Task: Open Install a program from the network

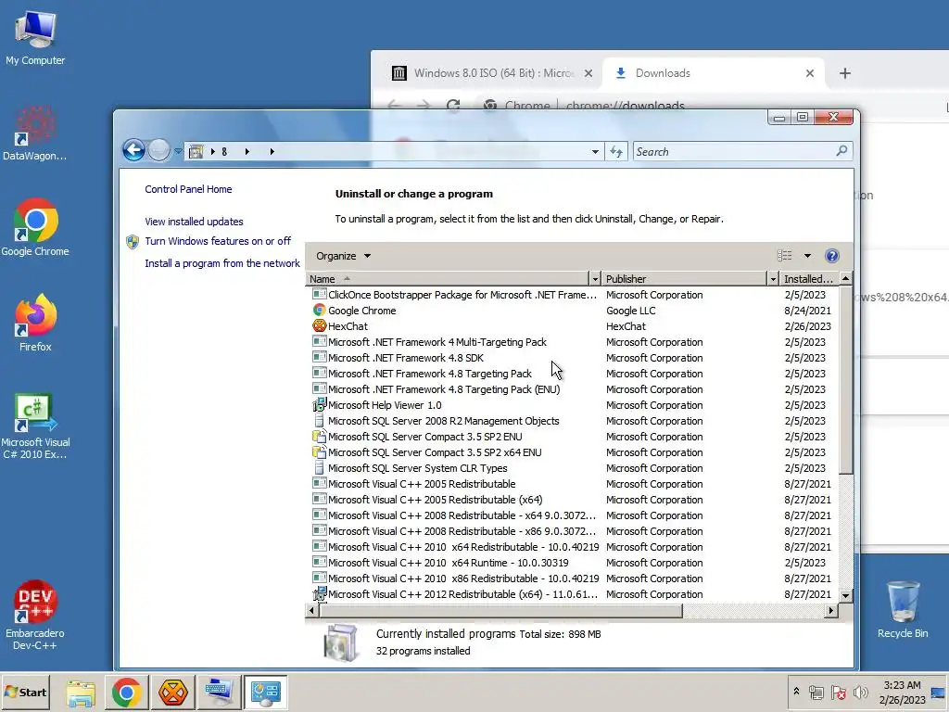Action: coord(222,263)
